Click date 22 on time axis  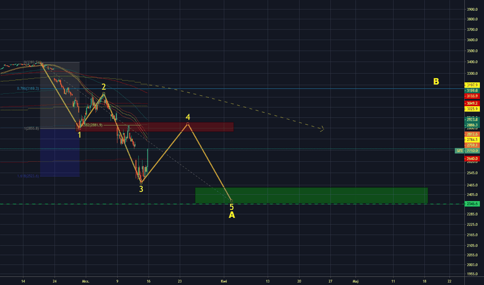tap(449, 281)
